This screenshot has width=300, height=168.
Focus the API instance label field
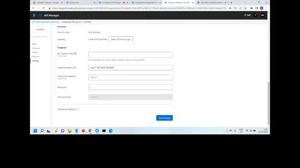coord(130,55)
